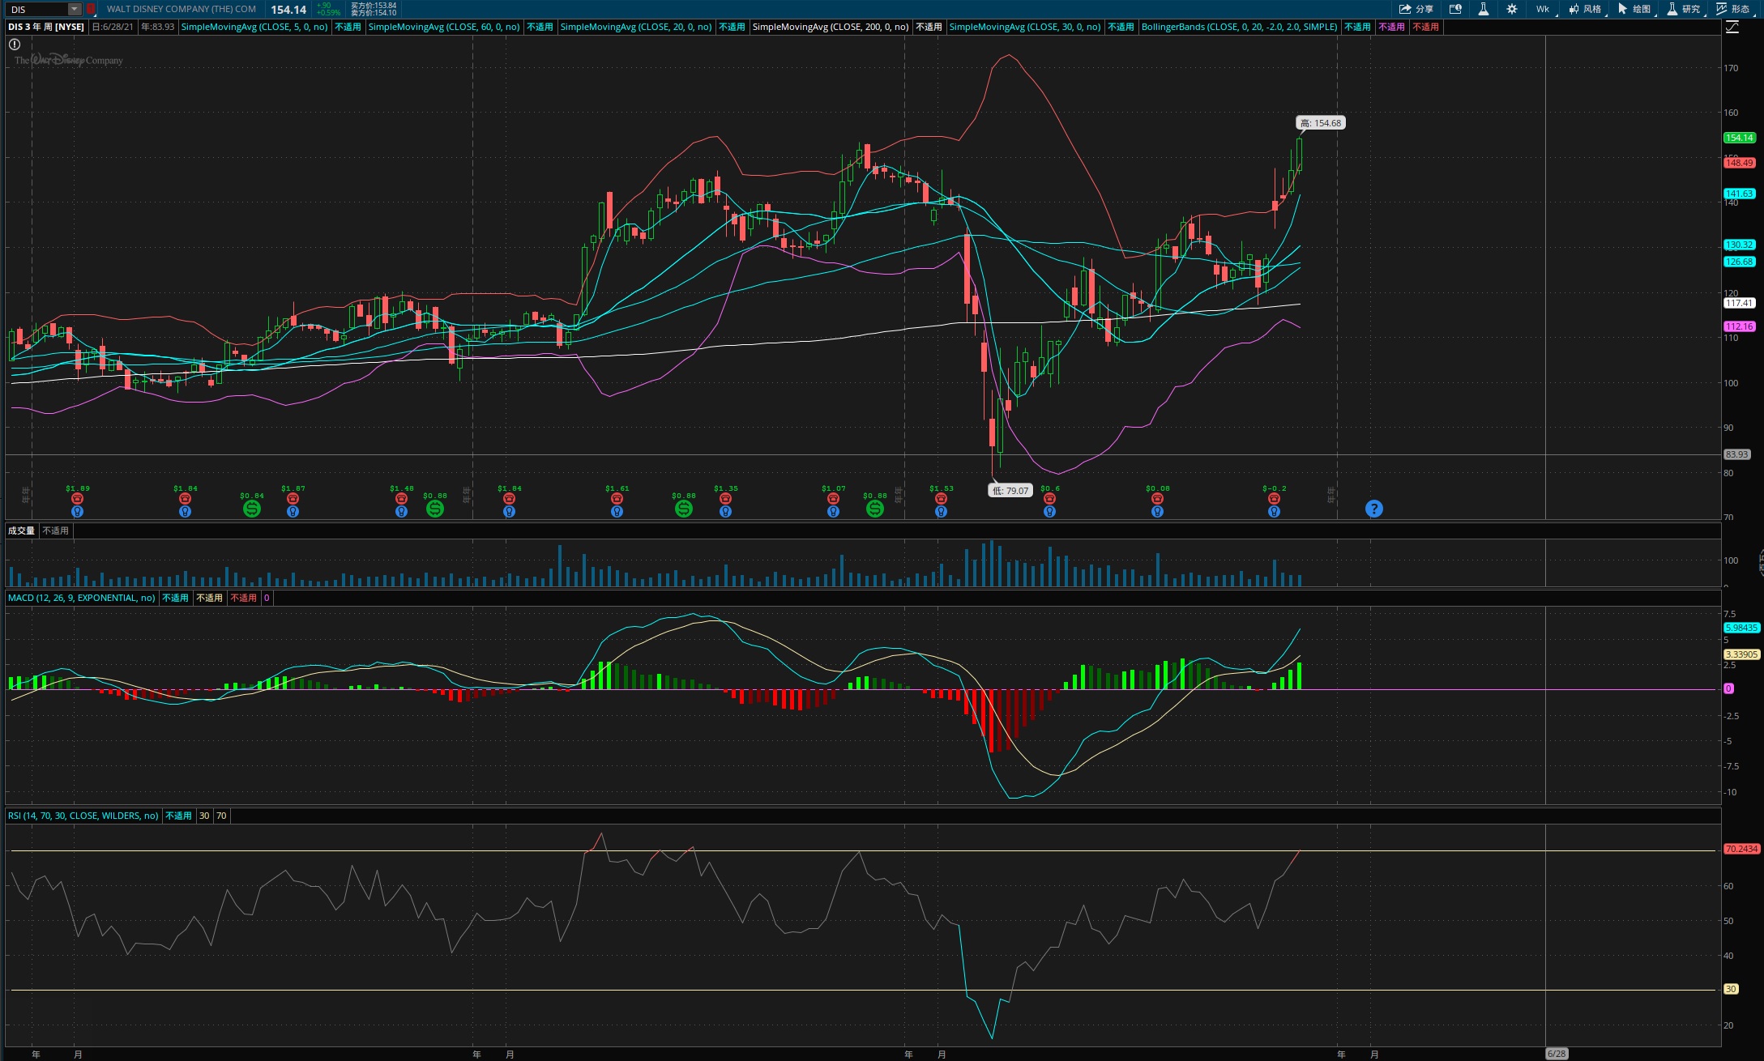Click lightbulb icon under first $1.84 earnings
The height and width of the screenshot is (1061, 1764).
point(185,512)
